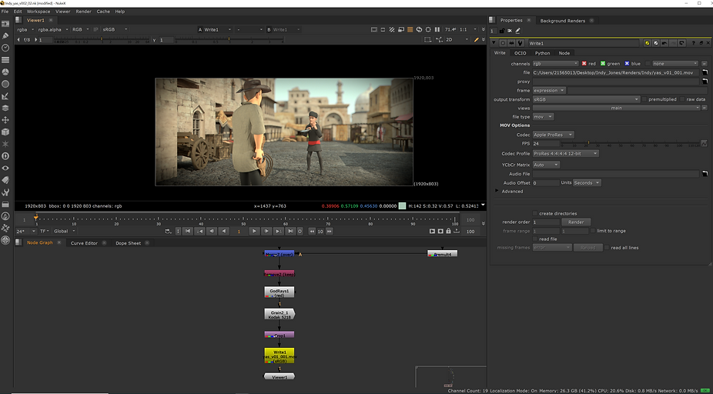The width and height of the screenshot is (713, 394).
Task: Jump to first frame button
Action: [x=187, y=232]
